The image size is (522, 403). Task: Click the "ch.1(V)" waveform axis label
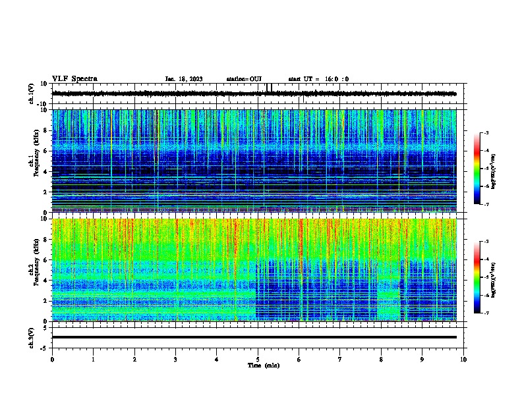click(x=32, y=94)
